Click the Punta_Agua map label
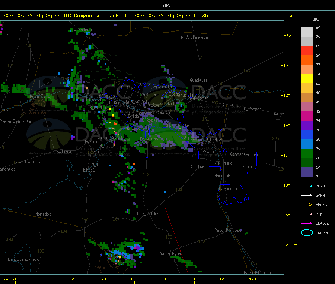335x284 pixels. pos(170,254)
